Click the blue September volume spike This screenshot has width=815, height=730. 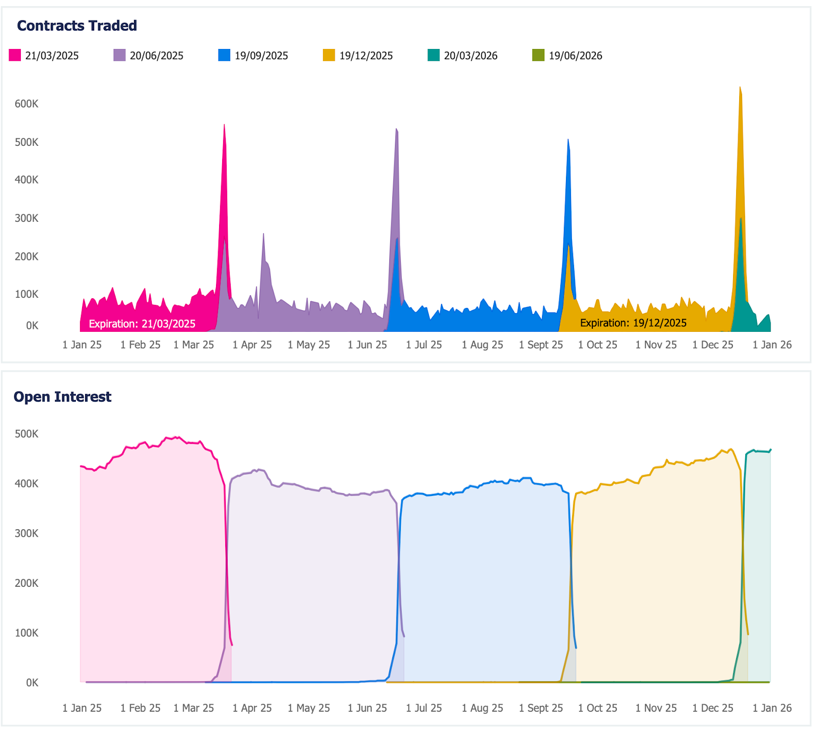(568, 142)
